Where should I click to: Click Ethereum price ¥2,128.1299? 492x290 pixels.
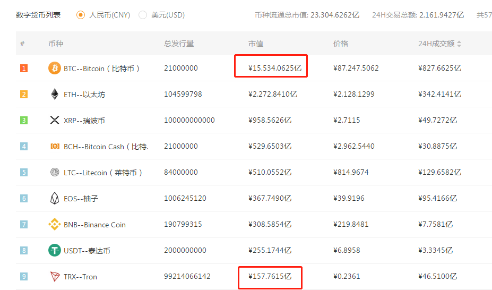[x=354, y=94]
